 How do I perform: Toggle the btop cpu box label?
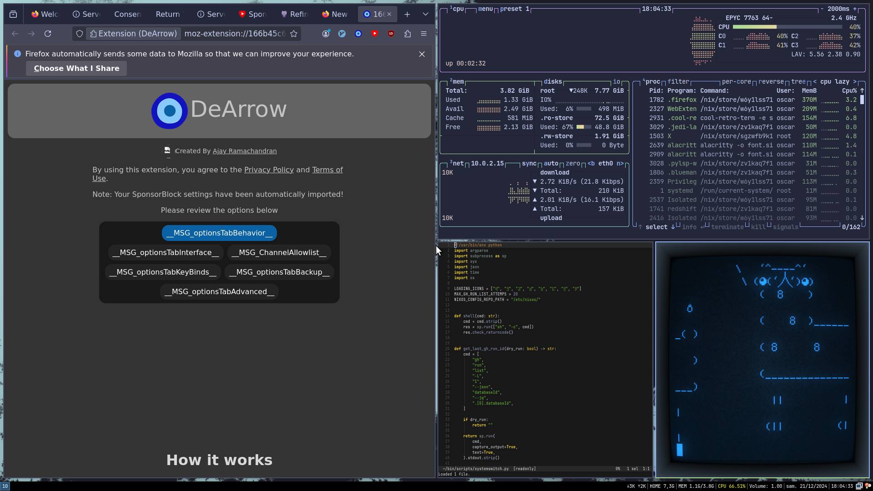pos(457,9)
